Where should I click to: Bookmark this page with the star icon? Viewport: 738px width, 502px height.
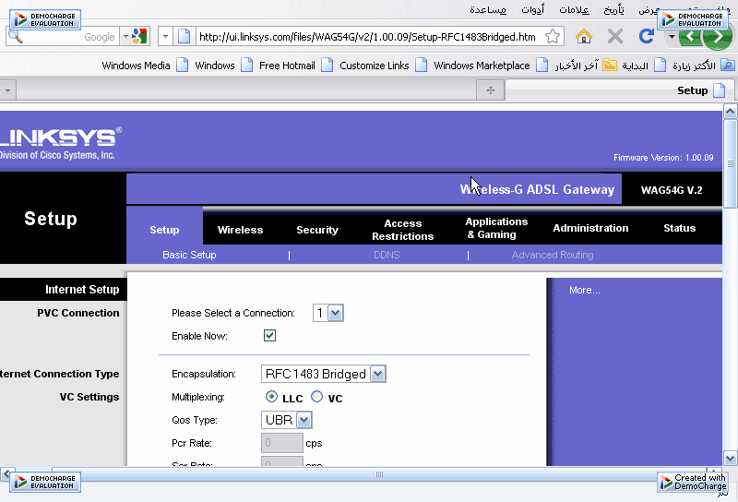[553, 37]
